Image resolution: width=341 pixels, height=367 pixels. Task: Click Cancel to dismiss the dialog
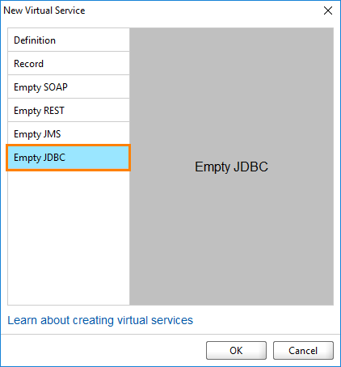pyautogui.click(x=303, y=351)
